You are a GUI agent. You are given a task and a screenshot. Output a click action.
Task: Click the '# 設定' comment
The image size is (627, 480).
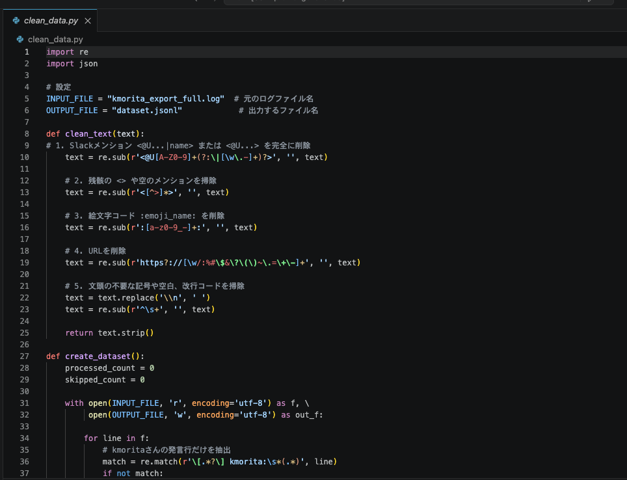(59, 87)
